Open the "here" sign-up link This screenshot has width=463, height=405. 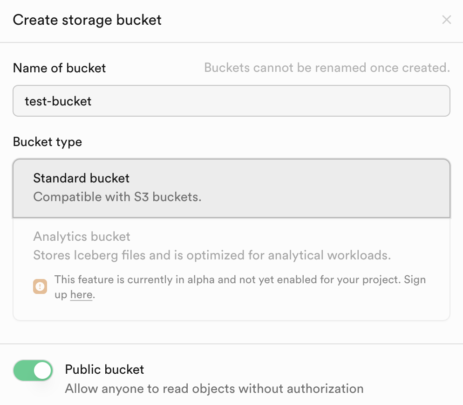81,295
